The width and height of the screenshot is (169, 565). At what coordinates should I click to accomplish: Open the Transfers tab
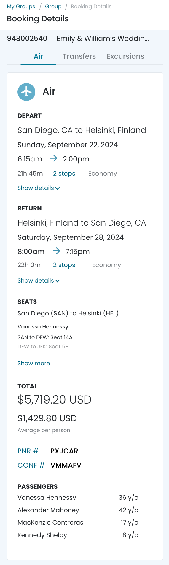pyautogui.click(x=79, y=56)
